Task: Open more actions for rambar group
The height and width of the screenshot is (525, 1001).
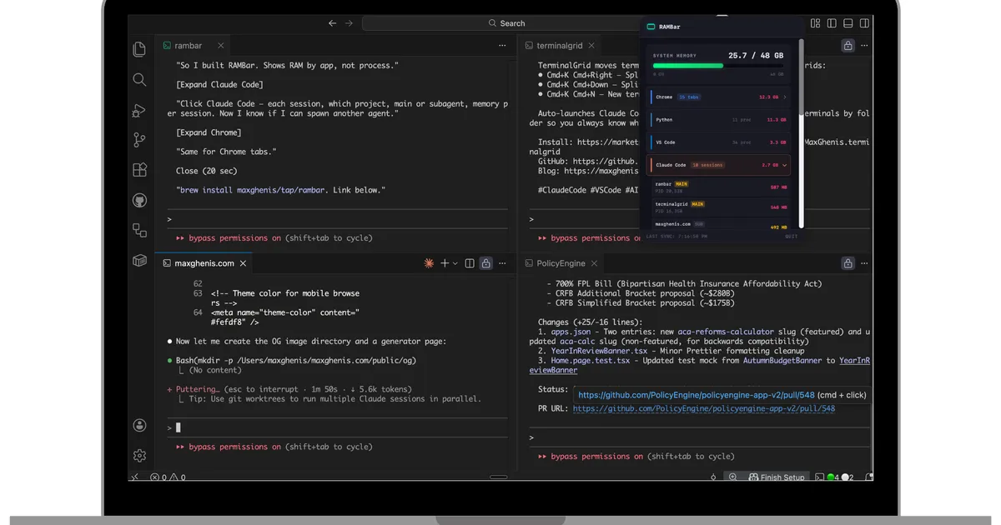Action: tap(502, 46)
